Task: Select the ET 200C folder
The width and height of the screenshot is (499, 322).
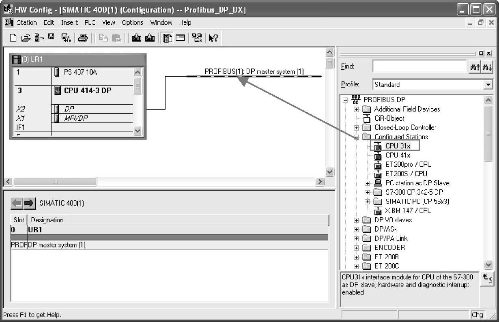Action: pos(387,266)
